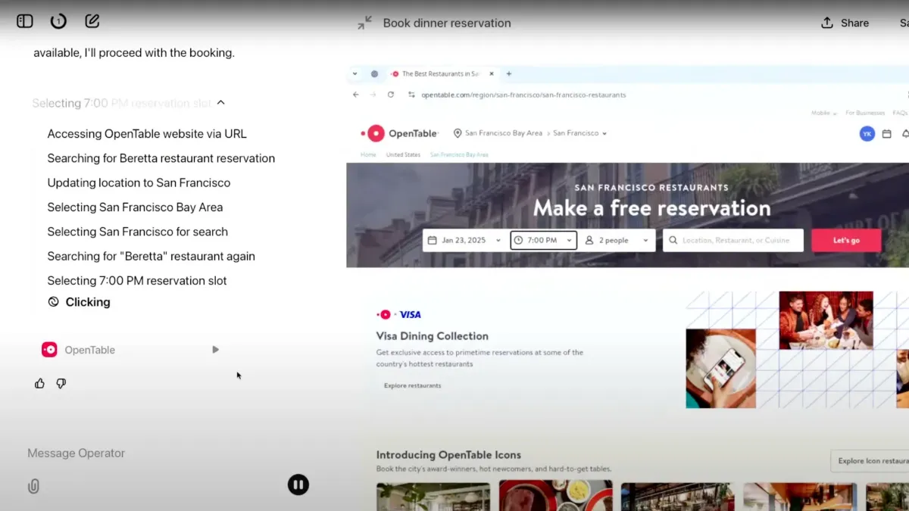Click Location, Restaurant, or Cuisine search field
The height and width of the screenshot is (511, 909).
733,240
